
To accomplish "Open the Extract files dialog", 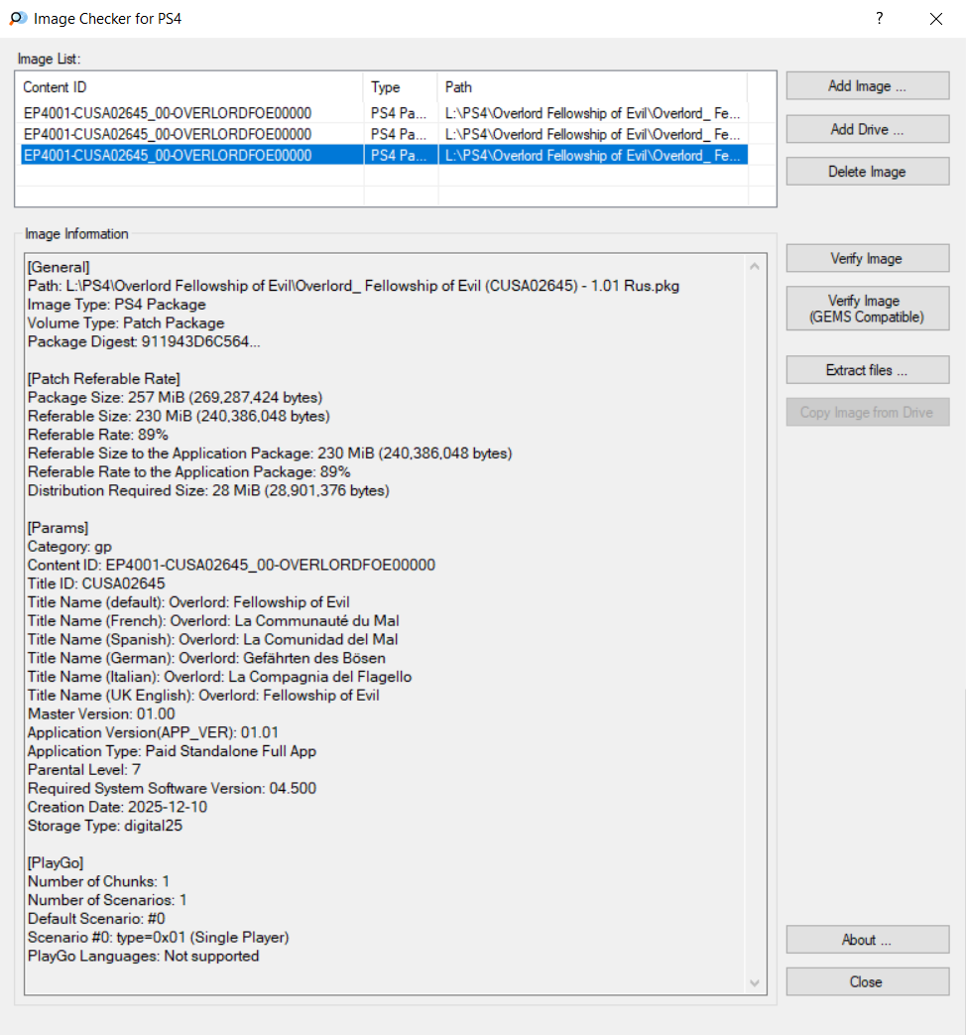I will coord(867,370).
